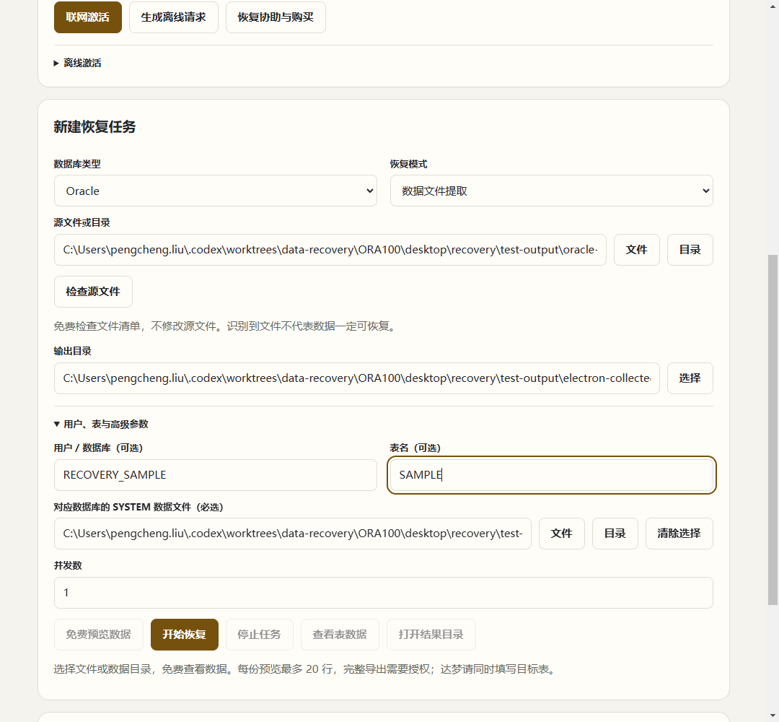
Task: Click the 新建恢复任务 heading
Action: click(x=95, y=127)
